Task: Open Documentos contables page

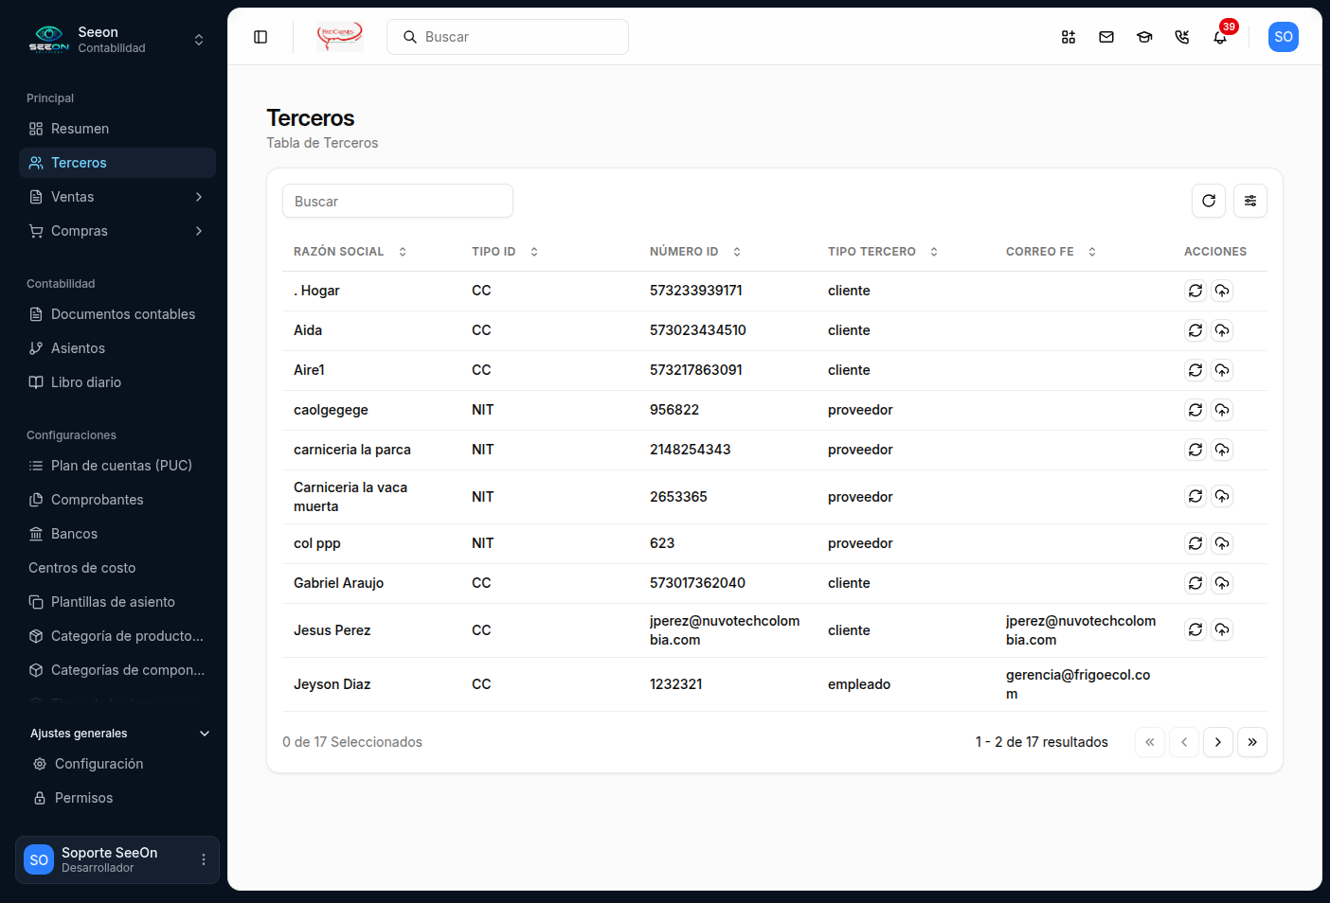Action: tap(117, 314)
